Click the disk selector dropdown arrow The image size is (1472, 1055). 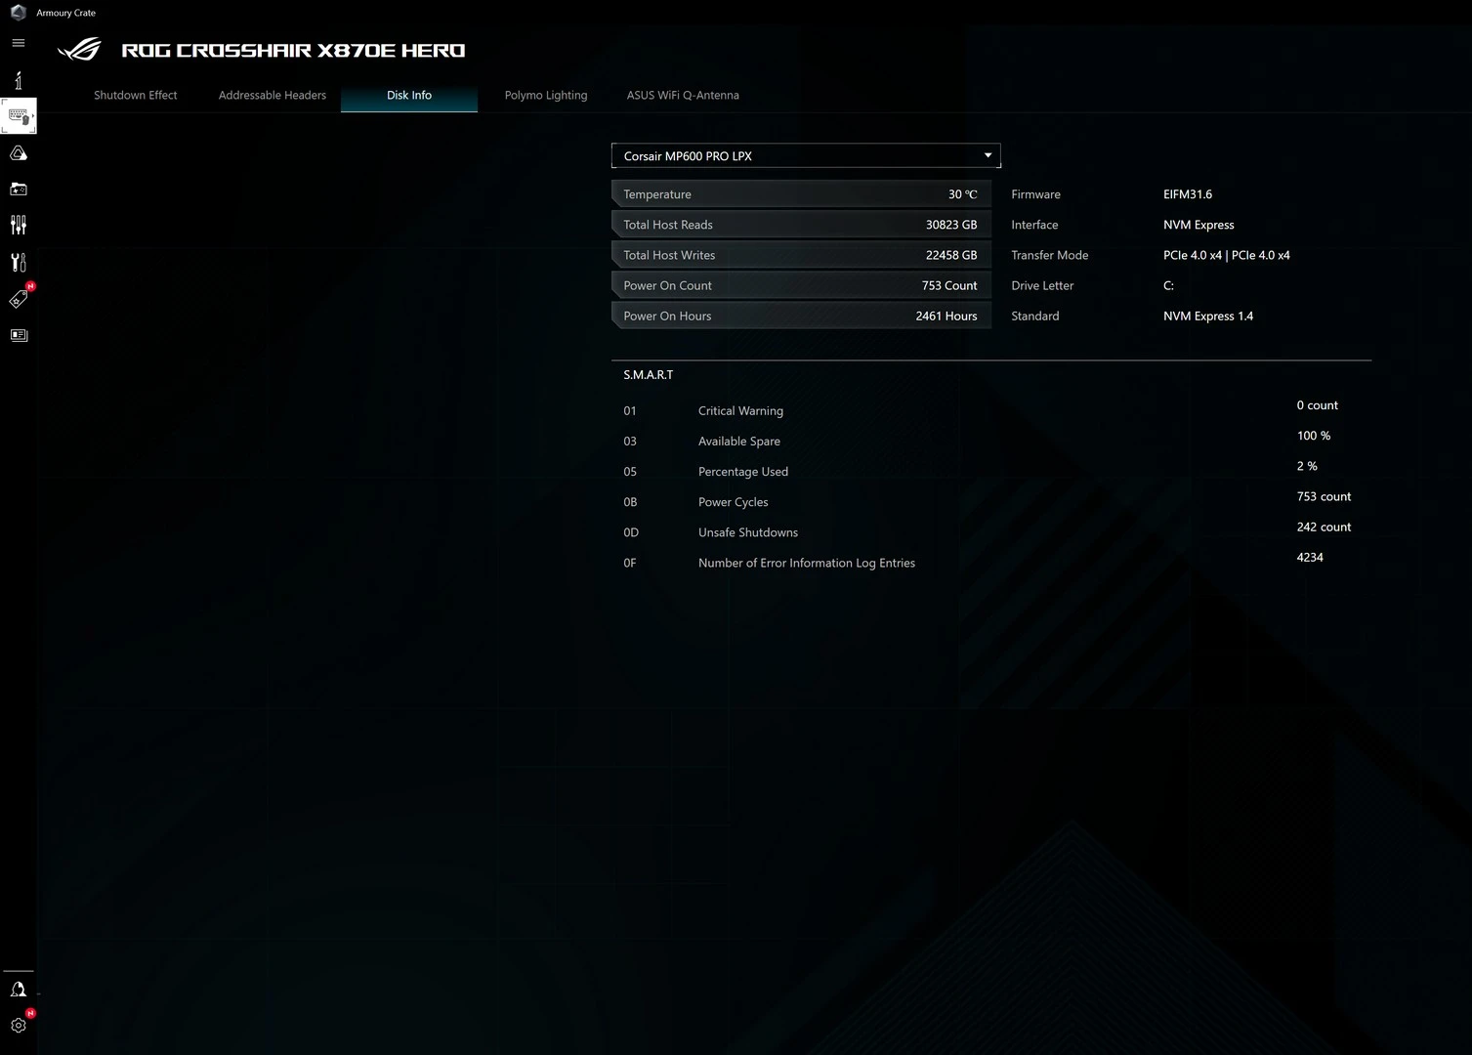click(988, 156)
